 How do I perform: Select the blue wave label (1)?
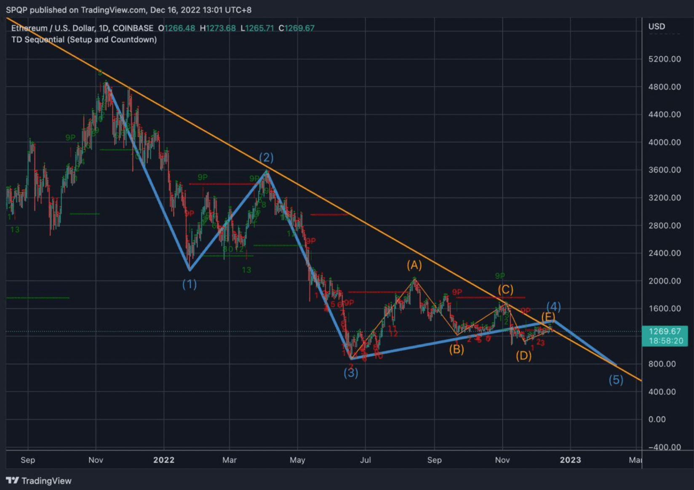[x=190, y=284]
